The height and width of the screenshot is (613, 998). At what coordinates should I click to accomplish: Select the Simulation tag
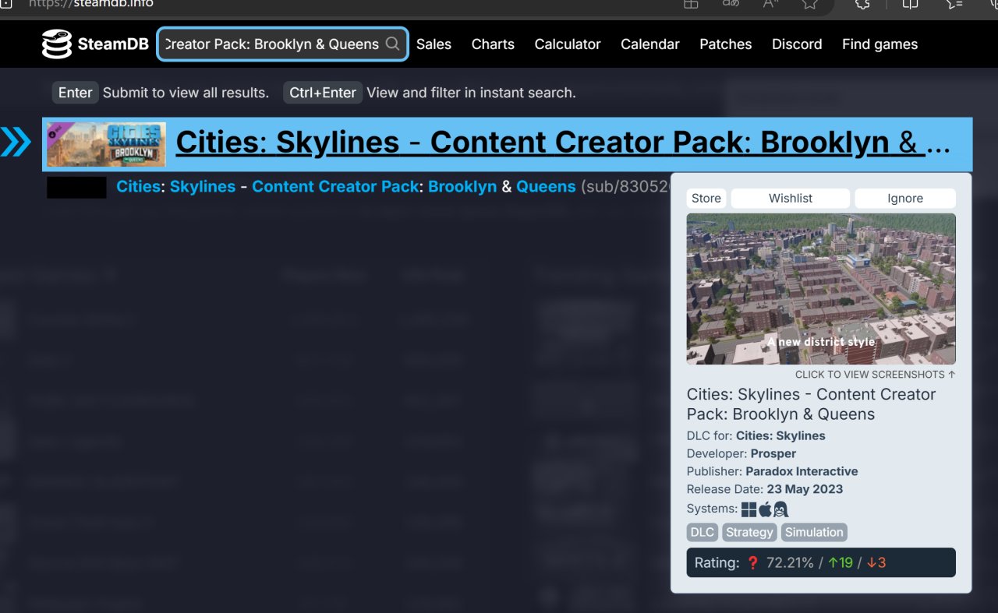[x=814, y=533]
